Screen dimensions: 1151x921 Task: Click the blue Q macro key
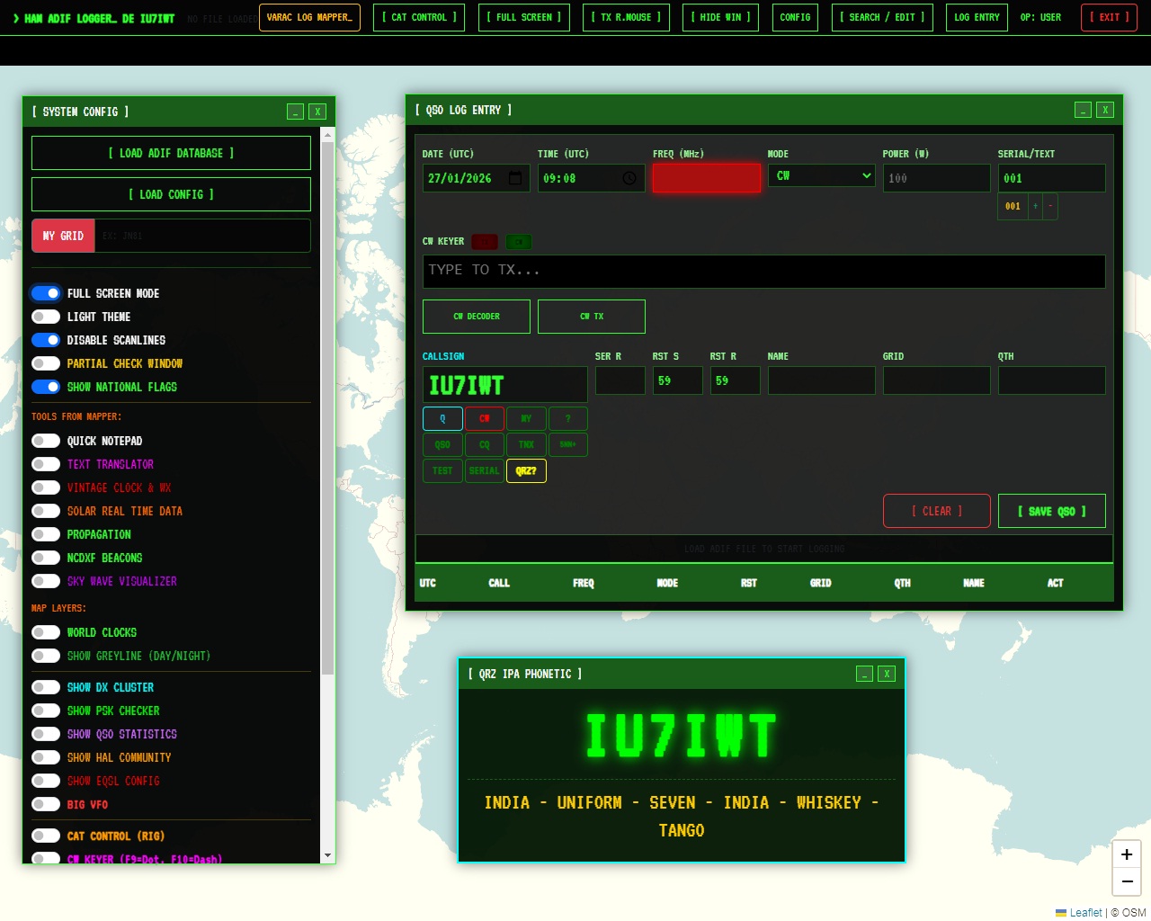click(442, 418)
